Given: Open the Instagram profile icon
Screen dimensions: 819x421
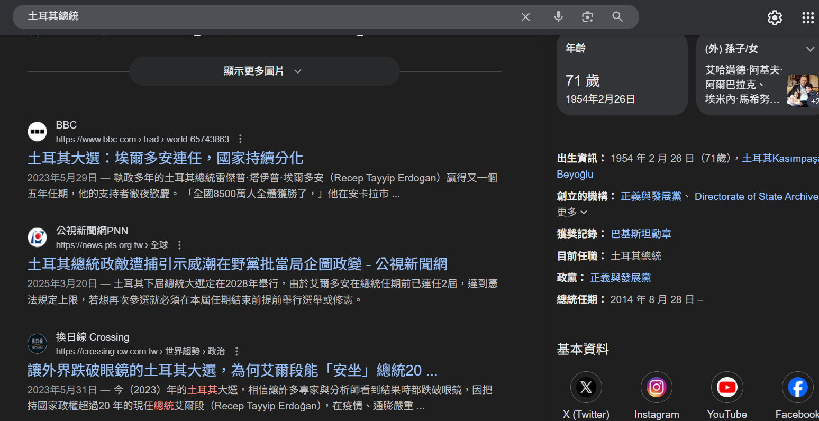Looking at the screenshot, I should click(657, 387).
